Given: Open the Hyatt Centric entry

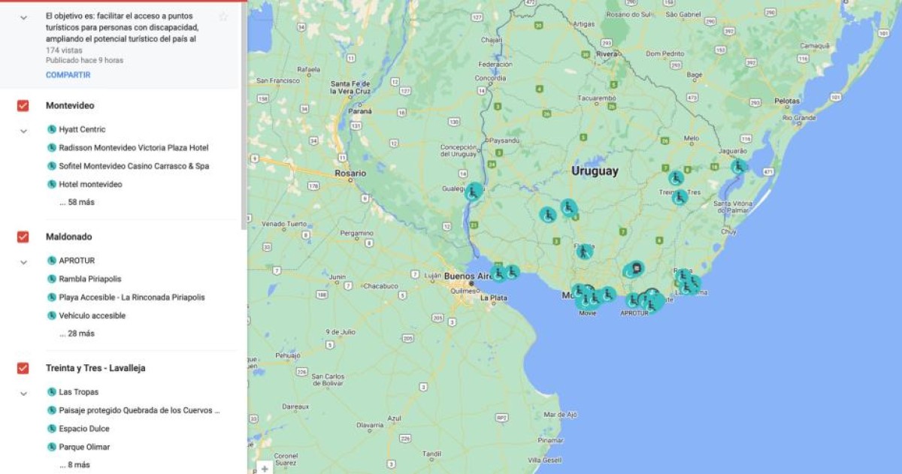Looking at the screenshot, I should pyautogui.click(x=82, y=129).
